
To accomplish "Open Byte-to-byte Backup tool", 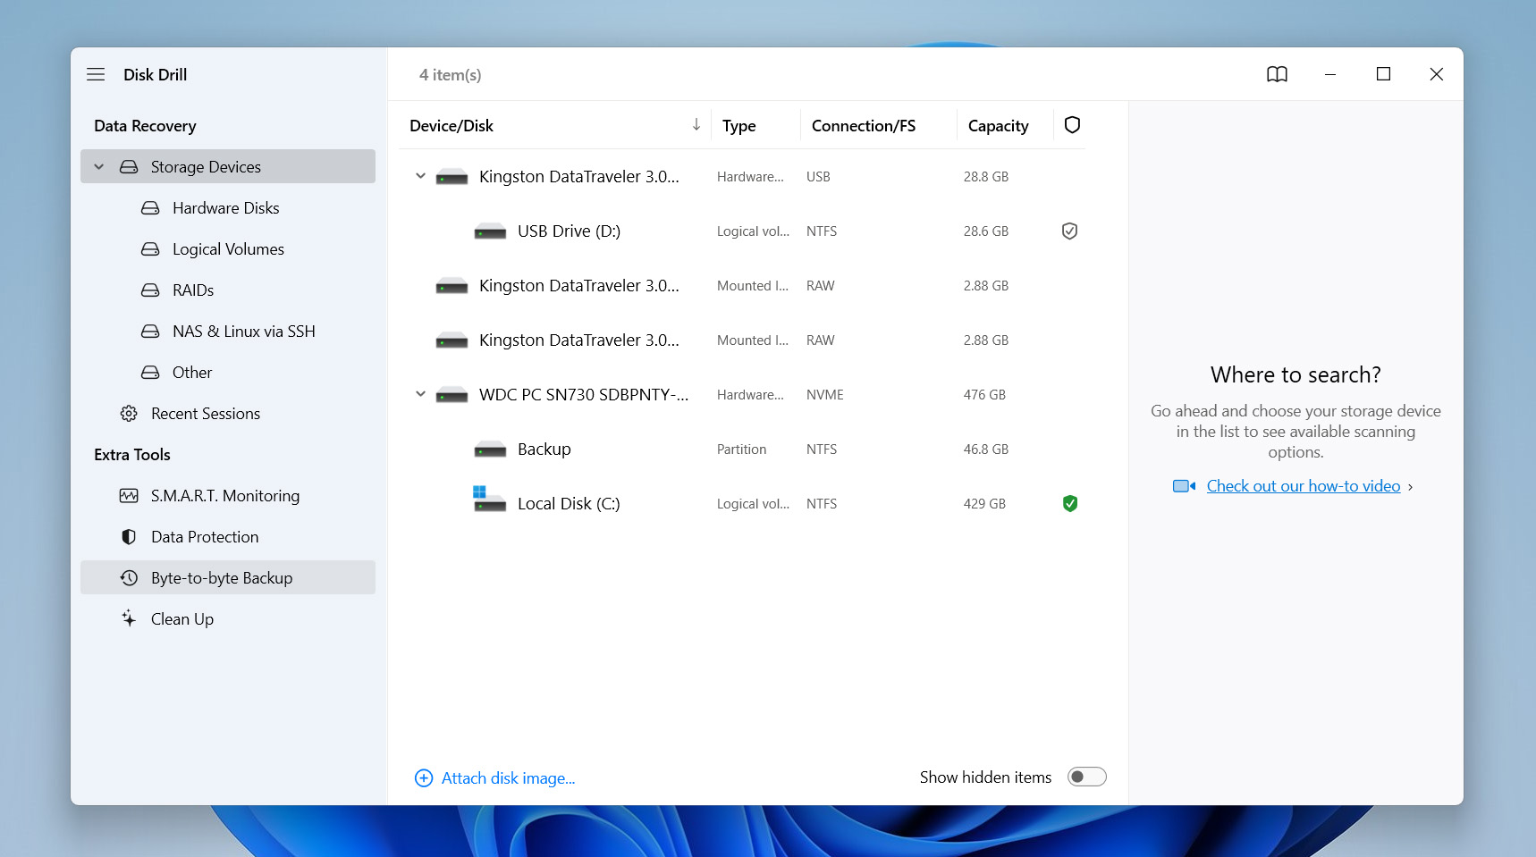I will [x=228, y=577].
